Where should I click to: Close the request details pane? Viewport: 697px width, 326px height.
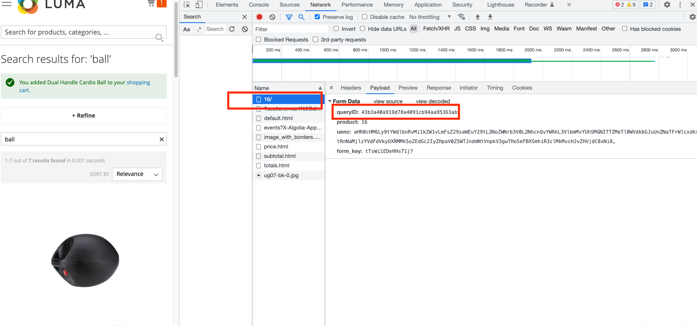[331, 88]
